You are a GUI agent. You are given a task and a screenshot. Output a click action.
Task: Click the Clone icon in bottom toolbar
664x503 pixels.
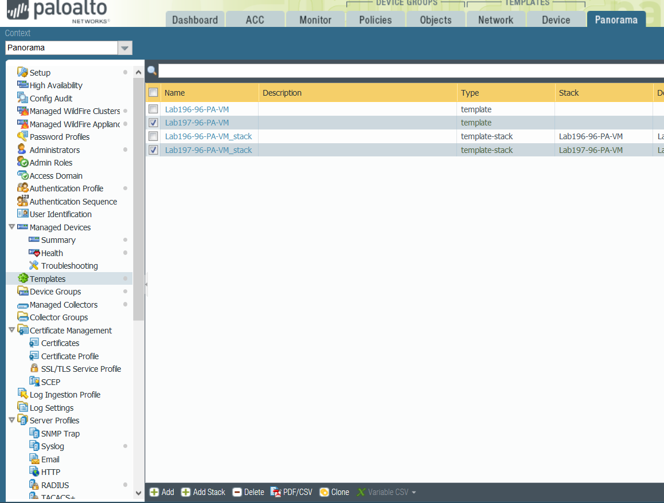pos(324,492)
